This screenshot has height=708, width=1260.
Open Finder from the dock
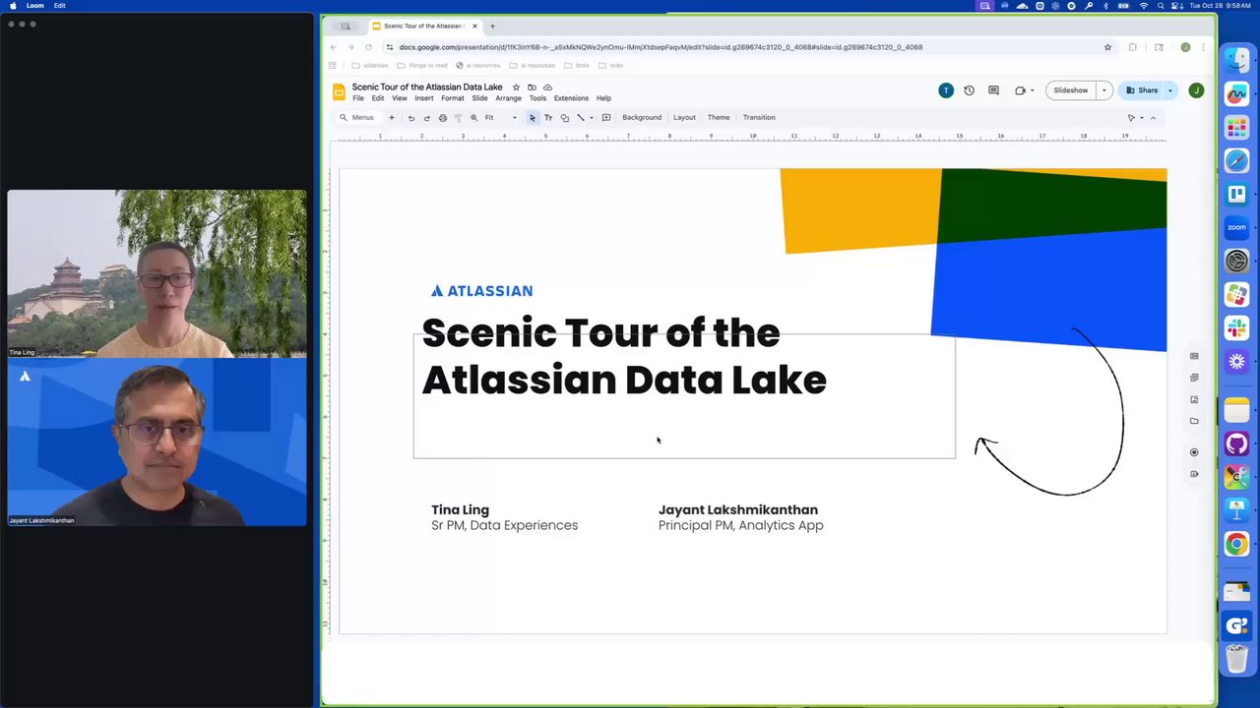point(1237,60)
